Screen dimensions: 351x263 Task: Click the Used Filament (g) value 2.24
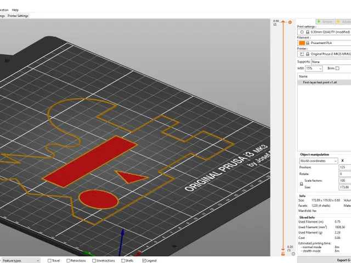[x=338, y=232]
